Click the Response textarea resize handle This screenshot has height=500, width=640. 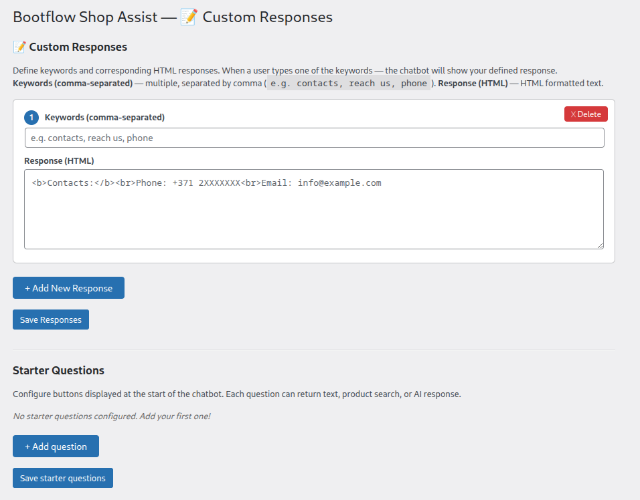tap(600, 245)
